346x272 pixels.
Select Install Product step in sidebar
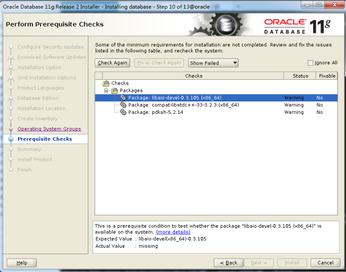click(x=35, y=160)
